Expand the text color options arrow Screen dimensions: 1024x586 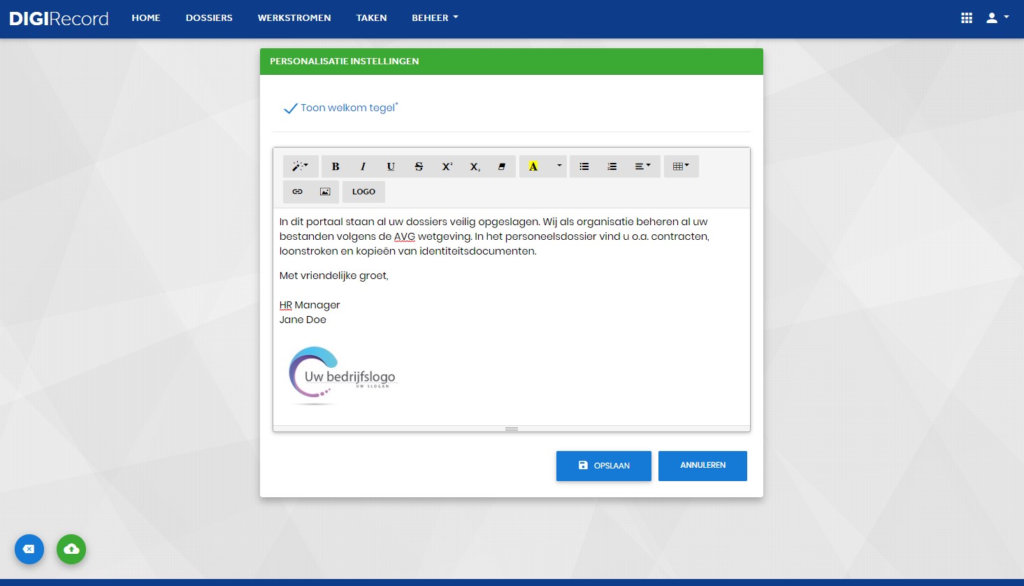point(559,166)
